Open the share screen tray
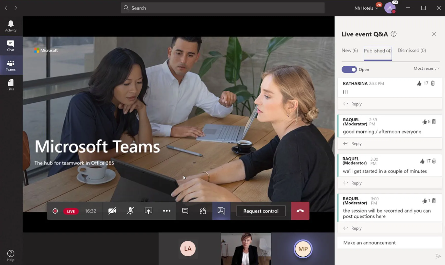This screenshot has width=445, height=265. point(149,211)
